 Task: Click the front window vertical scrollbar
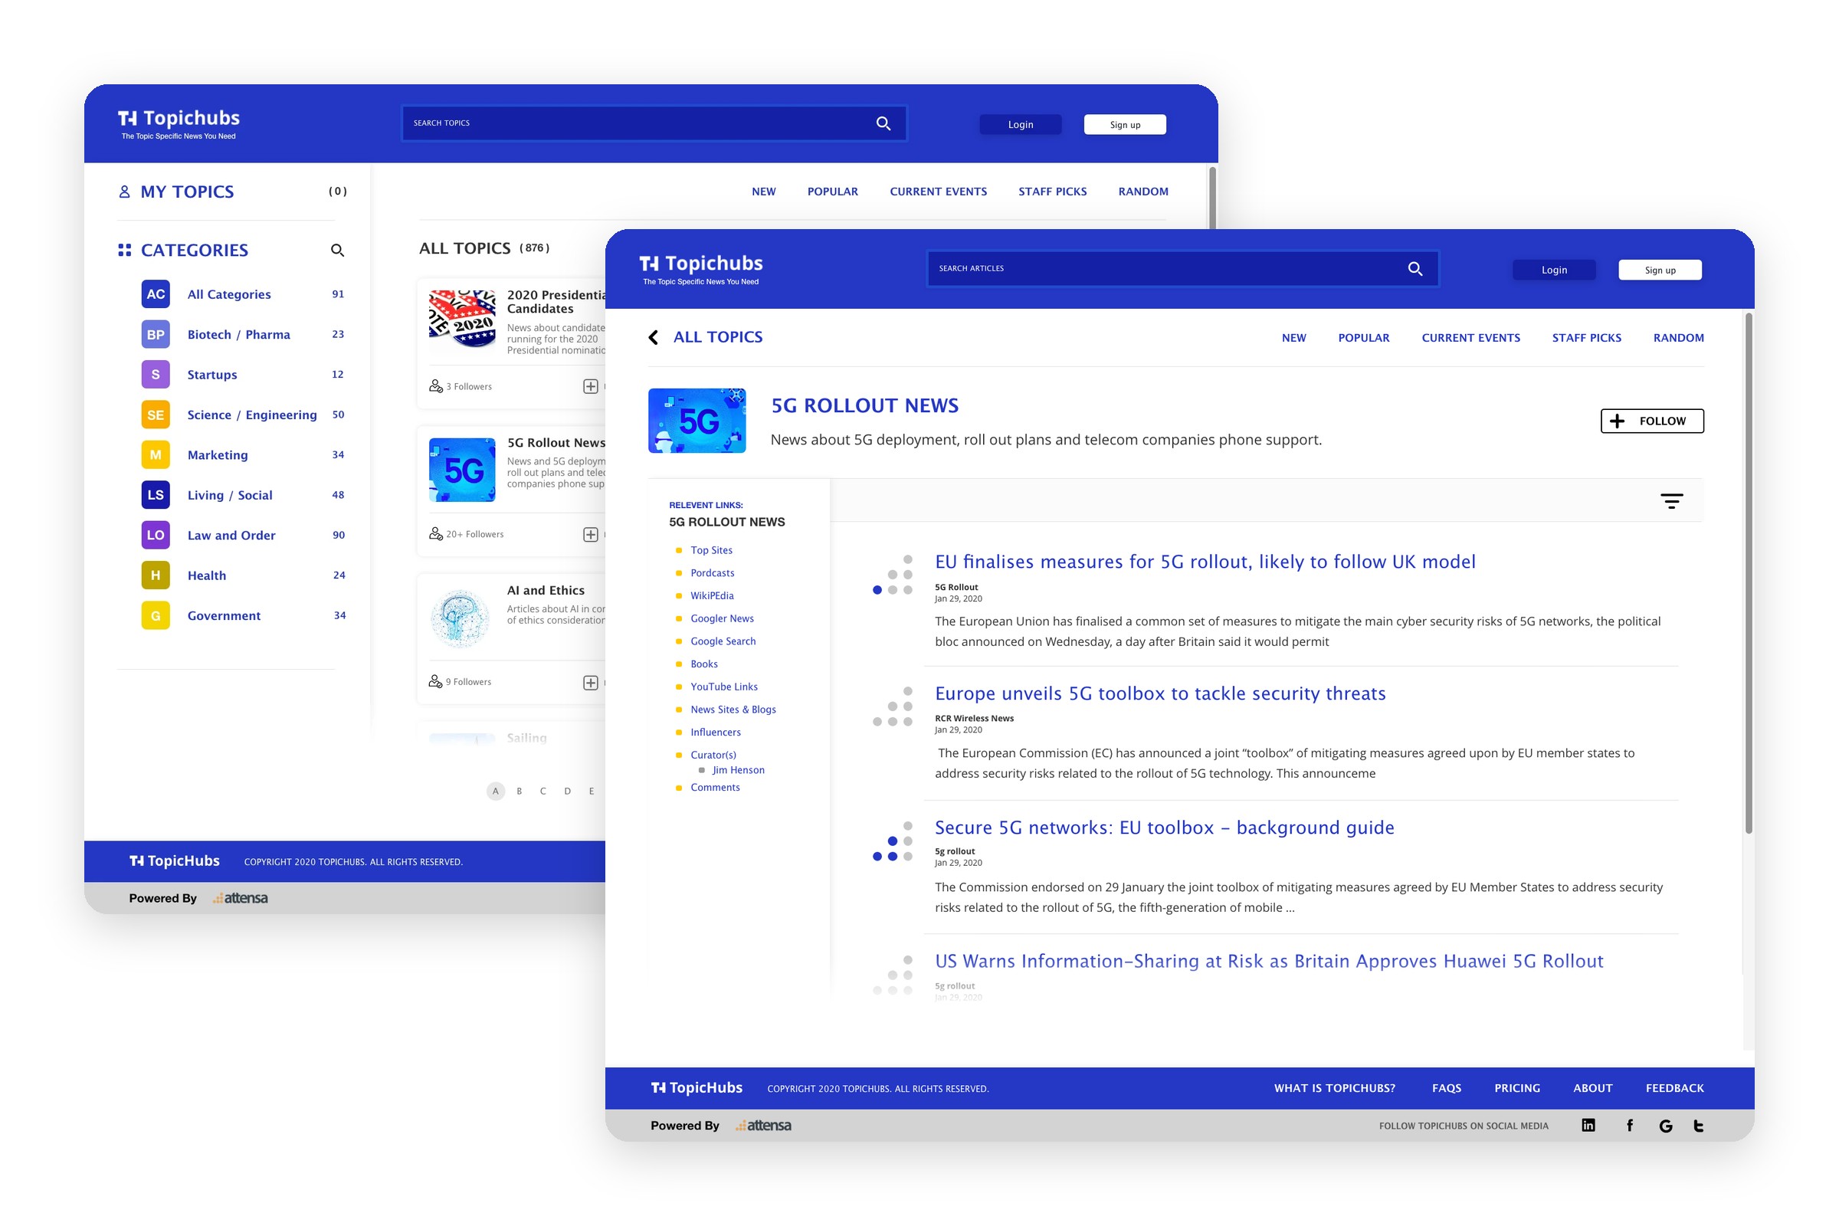coord(1749,573)
